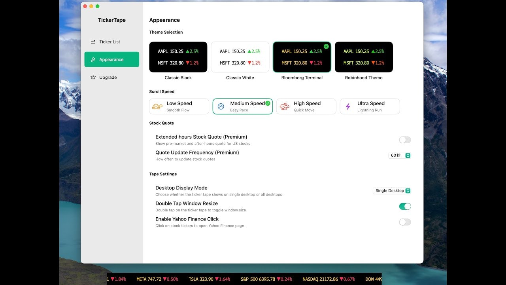This screenshot has width=506, height=285.
Task: Click the Enable Yahoo Finance Click label
Action: click(187, 219)
